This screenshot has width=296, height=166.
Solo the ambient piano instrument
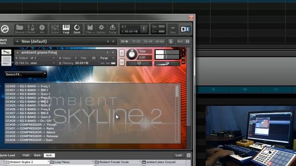click(x=122, y=53)
